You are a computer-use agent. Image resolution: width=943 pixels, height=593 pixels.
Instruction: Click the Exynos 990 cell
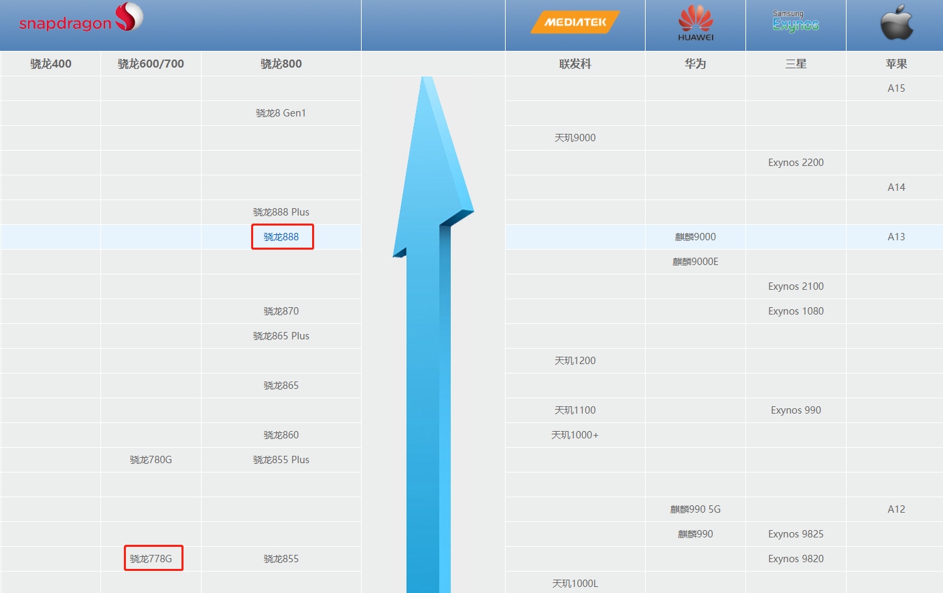(x=796, y=410)
